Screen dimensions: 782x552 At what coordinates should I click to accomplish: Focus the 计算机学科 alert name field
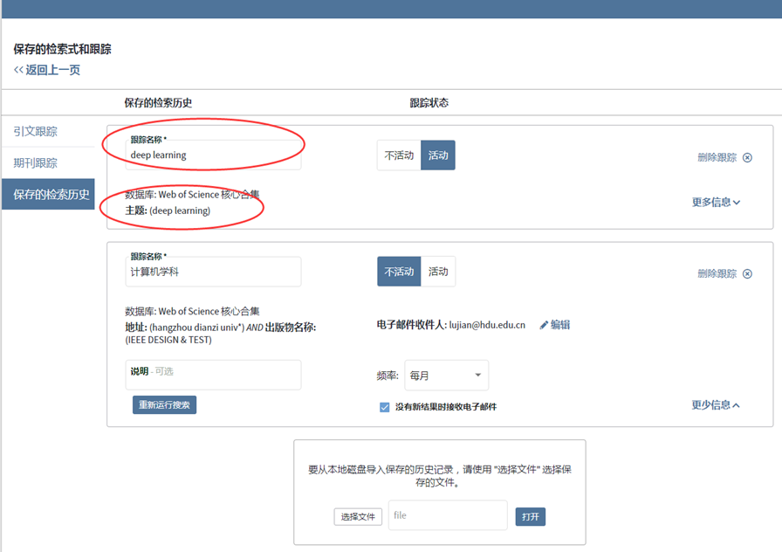(214, 272)
